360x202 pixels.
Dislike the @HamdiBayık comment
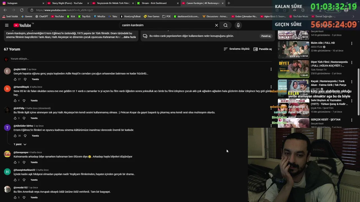[x=24, y=100]
